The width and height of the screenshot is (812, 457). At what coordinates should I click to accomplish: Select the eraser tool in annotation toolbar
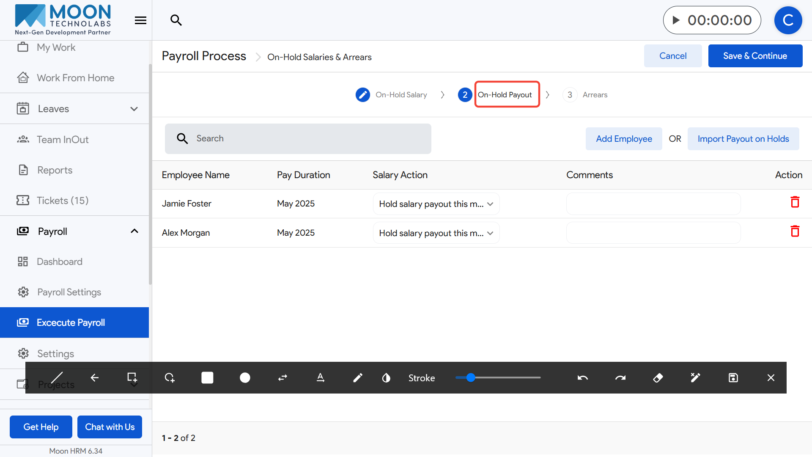coord(658,378)
